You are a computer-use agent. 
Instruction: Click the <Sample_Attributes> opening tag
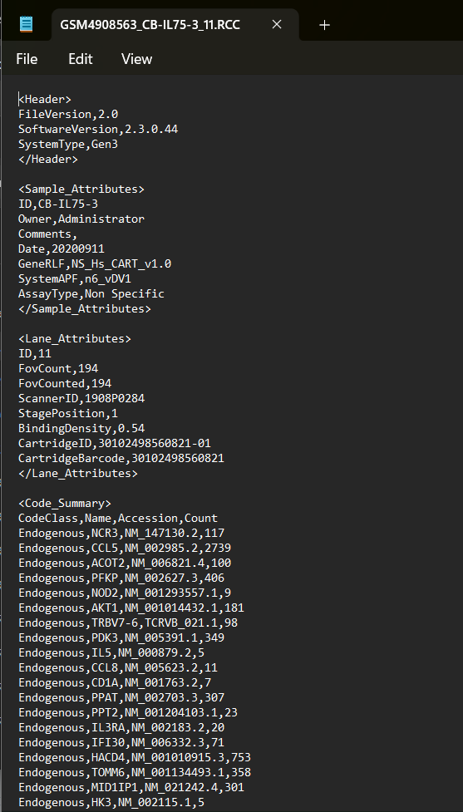coord(81,189)
